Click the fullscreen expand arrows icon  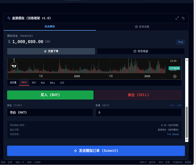177,18
